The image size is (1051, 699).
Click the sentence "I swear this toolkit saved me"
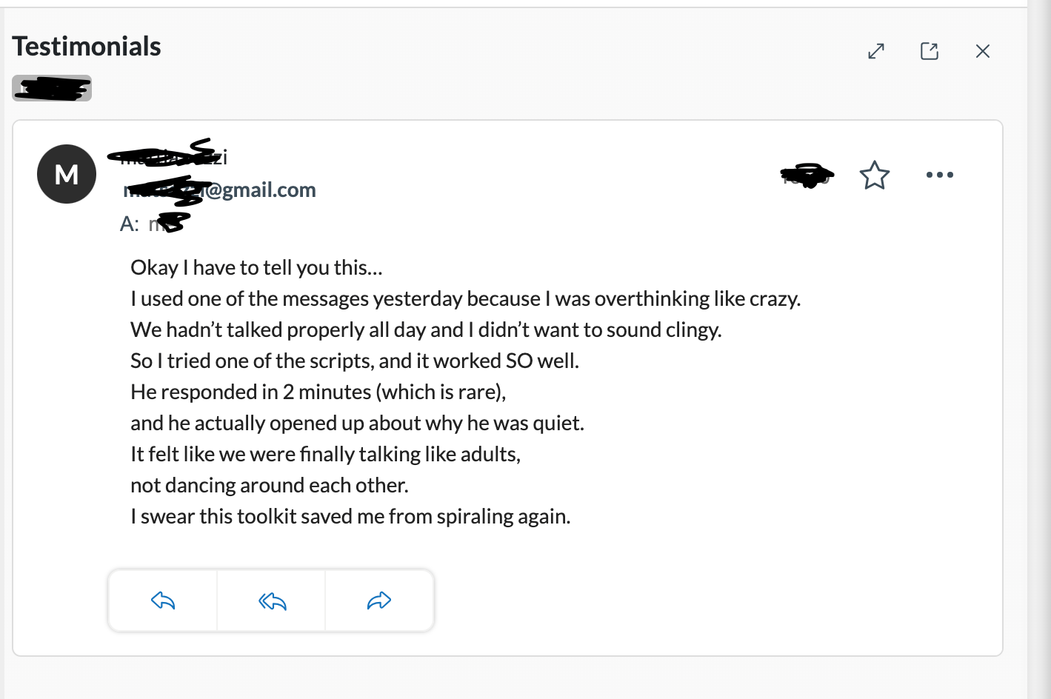[x=350, y=516]
